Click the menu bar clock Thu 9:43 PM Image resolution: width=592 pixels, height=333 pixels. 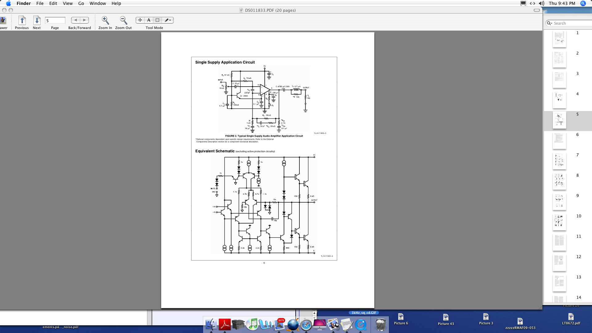(562, 3)
